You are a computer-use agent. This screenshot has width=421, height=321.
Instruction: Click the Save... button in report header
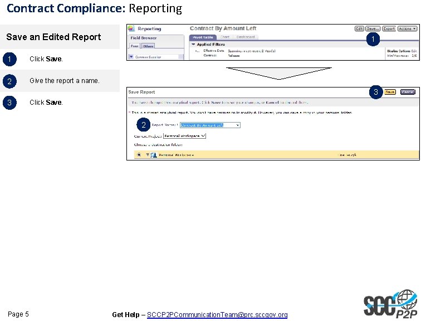pos(373,28)
